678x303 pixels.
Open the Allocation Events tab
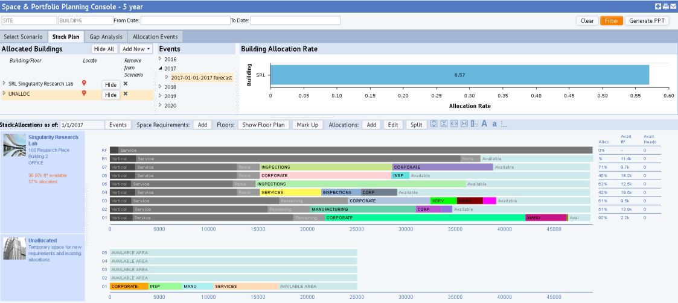coord(155,37)
